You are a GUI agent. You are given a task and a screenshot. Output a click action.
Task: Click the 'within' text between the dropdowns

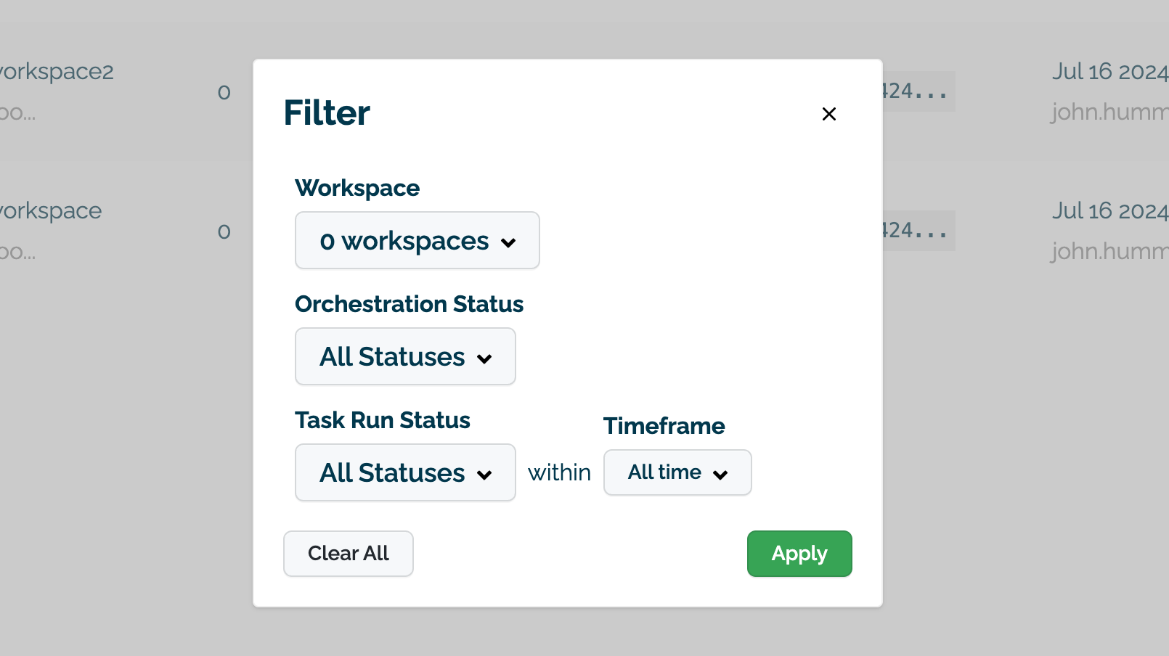pyautogui.click(x=559, y=472)
